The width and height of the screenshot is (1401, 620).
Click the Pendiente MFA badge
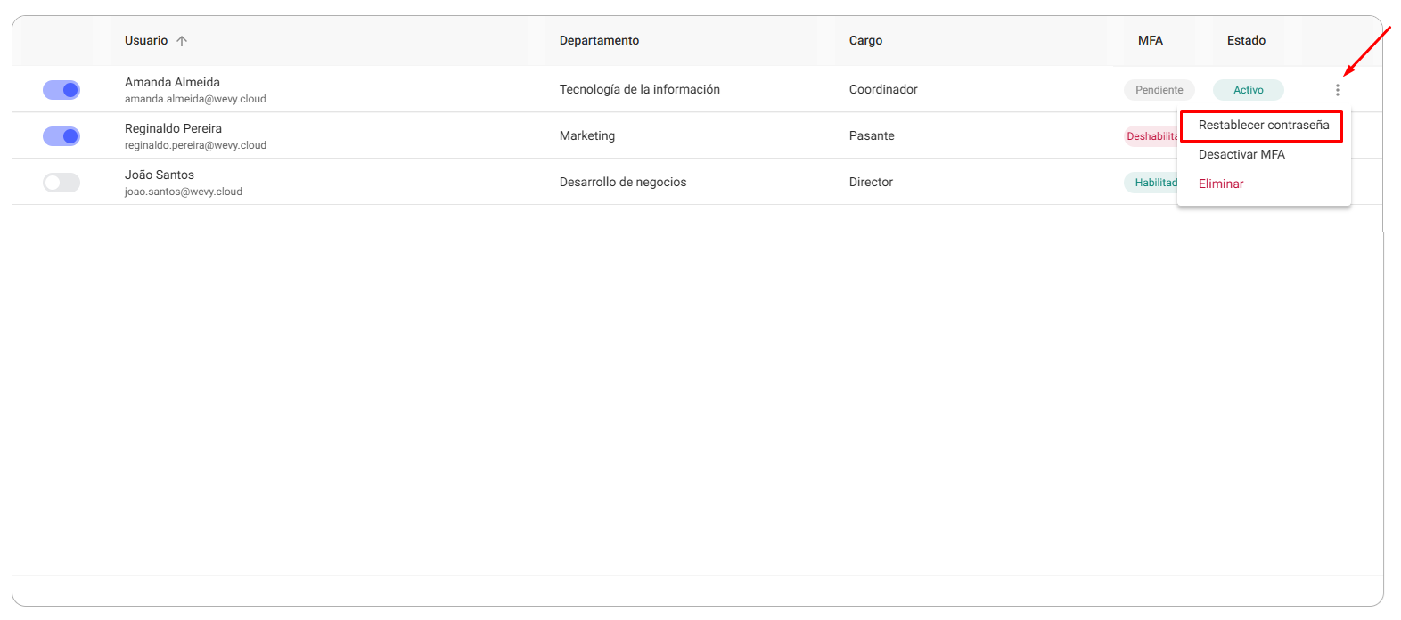click(1159, 90)
